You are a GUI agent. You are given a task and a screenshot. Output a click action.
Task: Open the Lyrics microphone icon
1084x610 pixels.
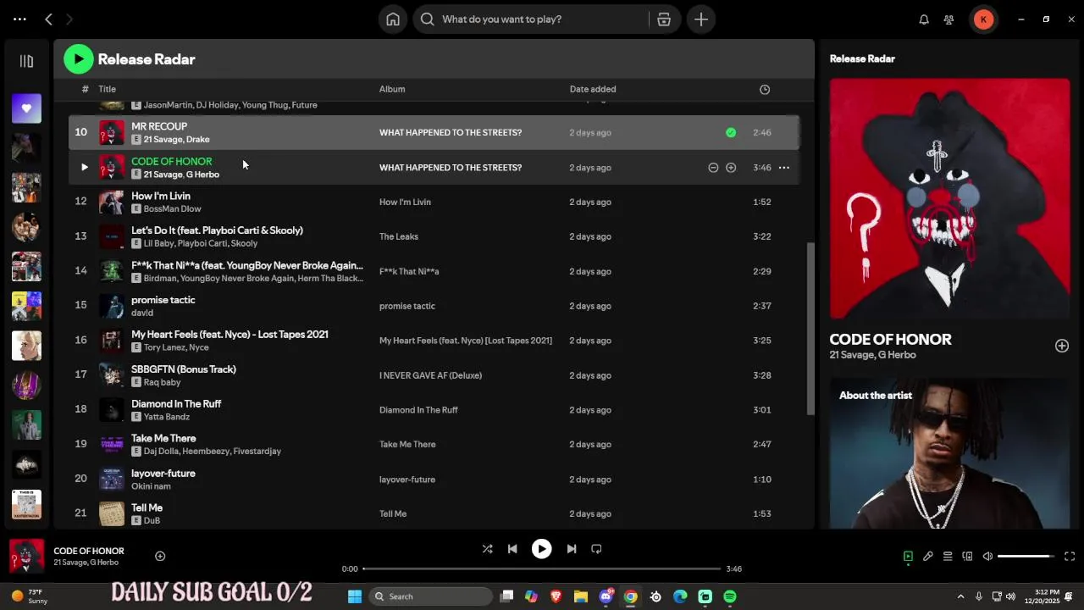pos(928,557)
